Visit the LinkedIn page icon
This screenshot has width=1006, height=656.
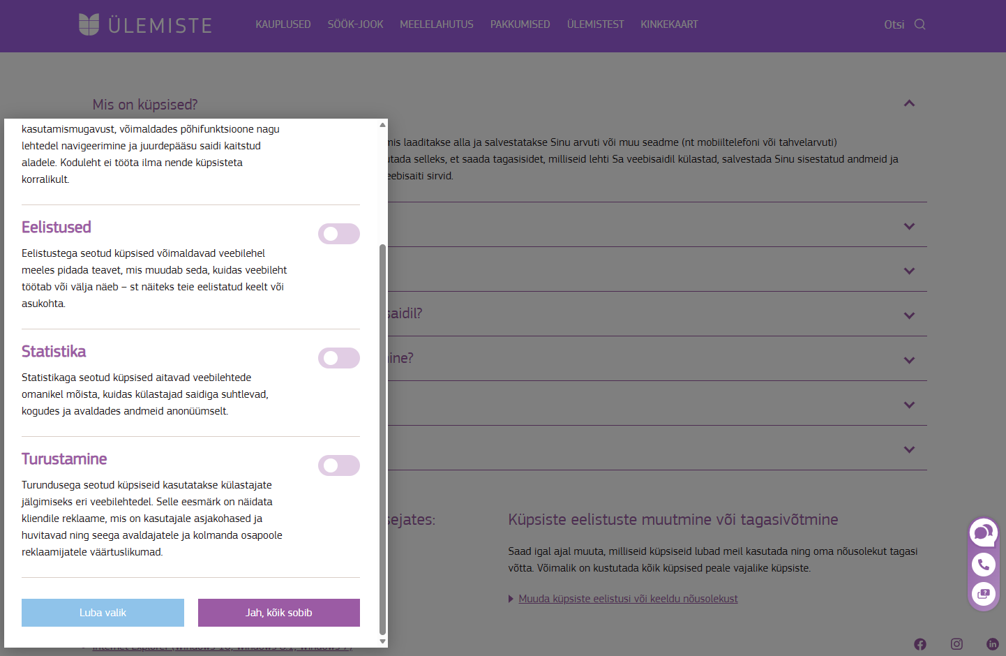[993, 644]
